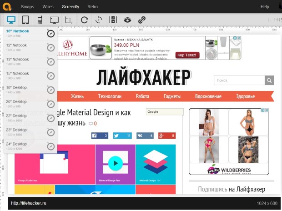This screenshot has width=282, height=211.
Task: Share via the Google+ button
Action: pos(167,136)
